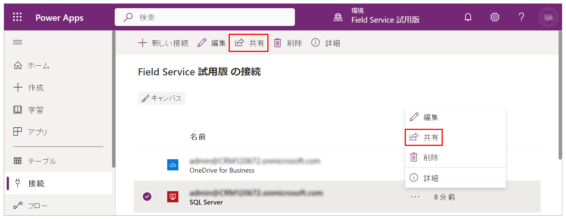Click the SQL Server connection icon
The height and width of the screenshot is (219, 566).
[x=173, y=197]
